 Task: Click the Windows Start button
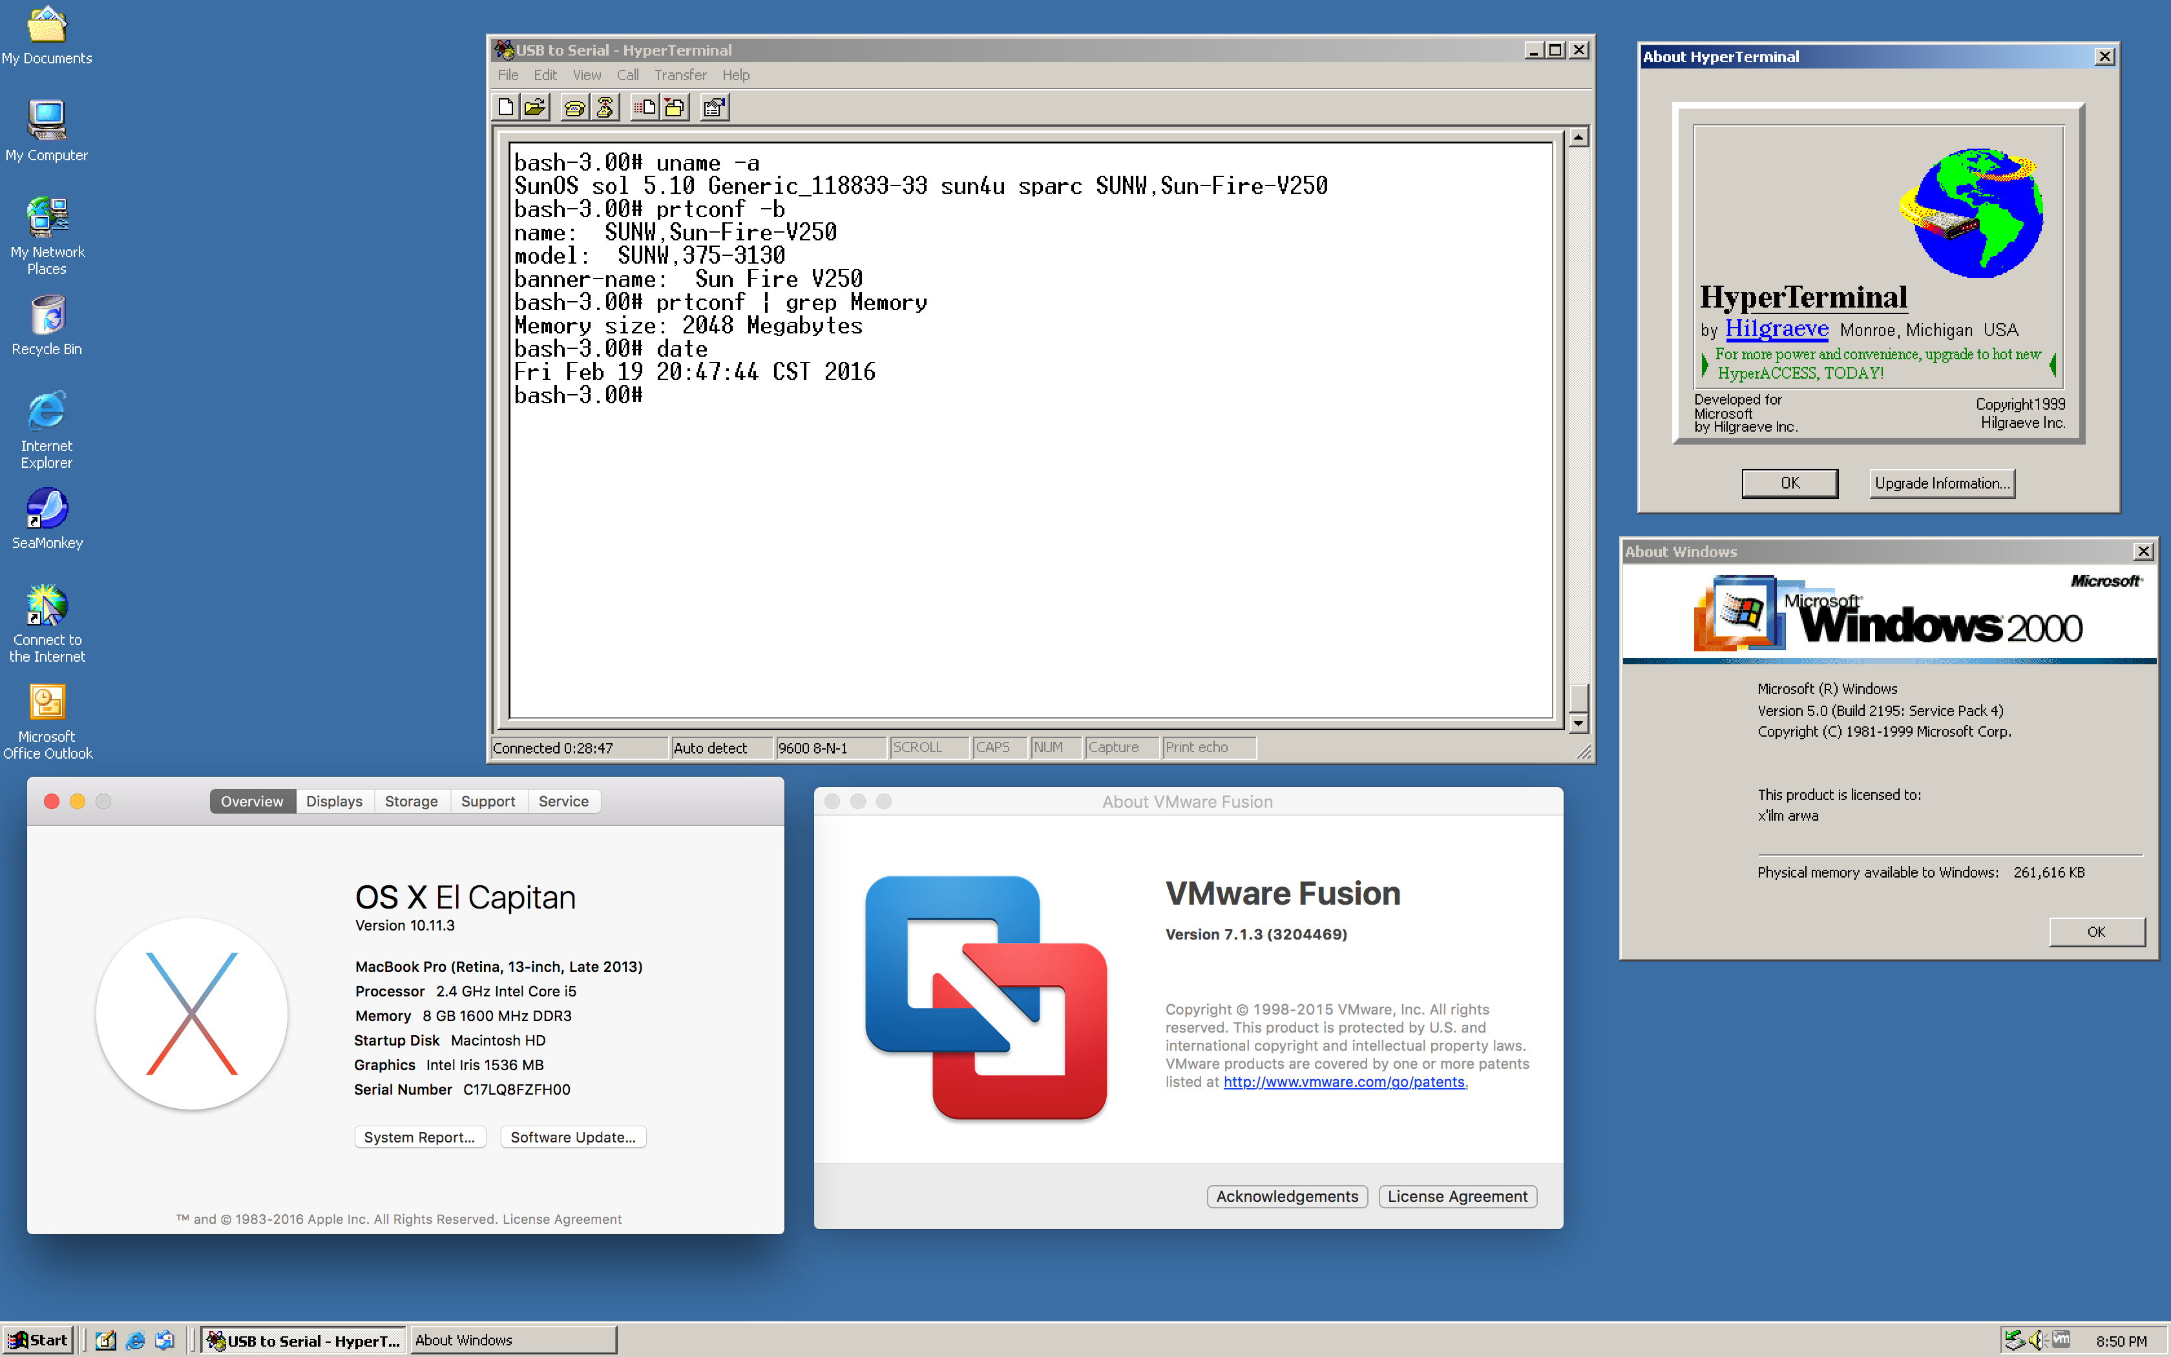point(37,1340)
